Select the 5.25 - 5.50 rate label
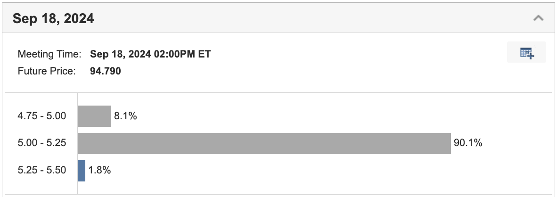The width and height of the screenshot is (557, 197). pos(41,171)
